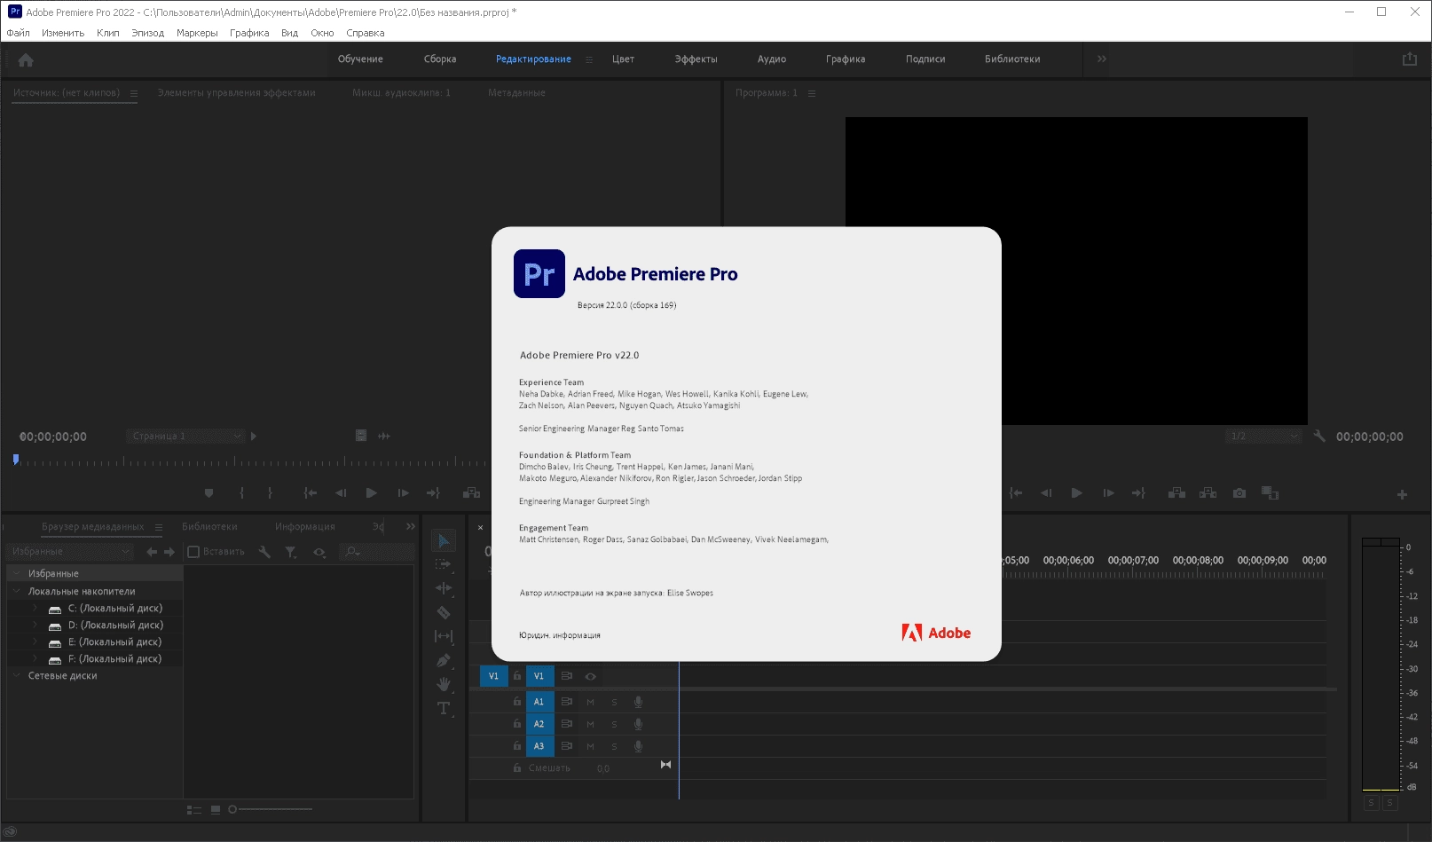Switch to the Цвет workspace

[623, 59]
